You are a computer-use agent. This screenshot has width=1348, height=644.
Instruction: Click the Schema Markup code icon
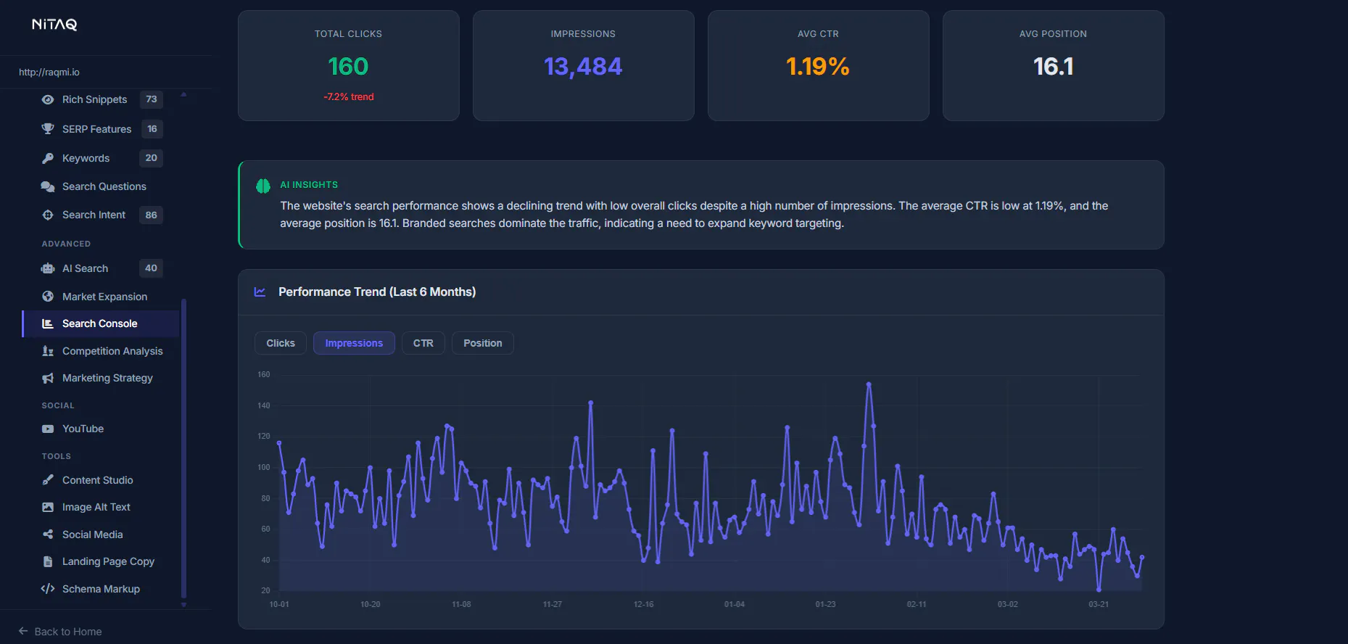48,589
